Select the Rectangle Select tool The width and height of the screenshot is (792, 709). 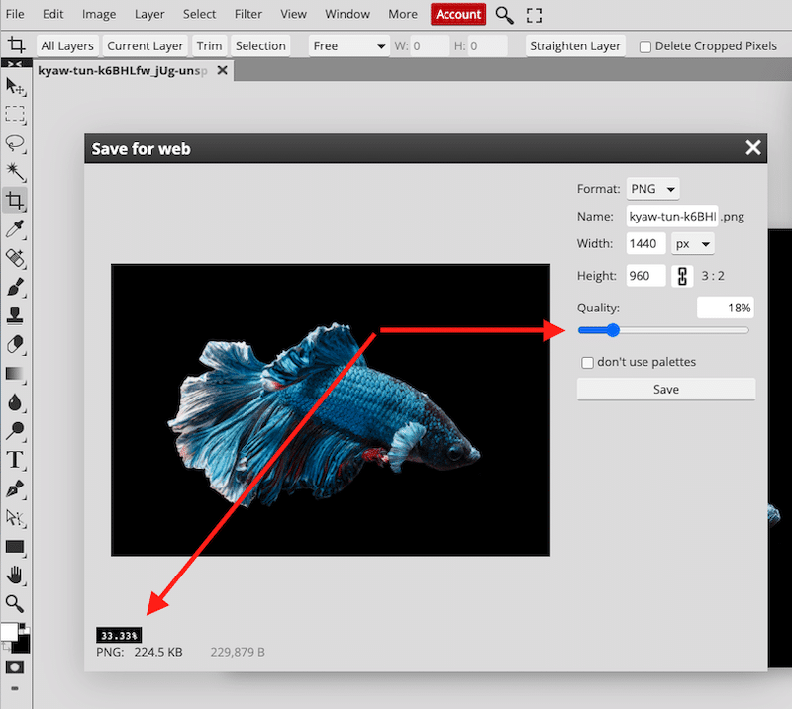15,114
